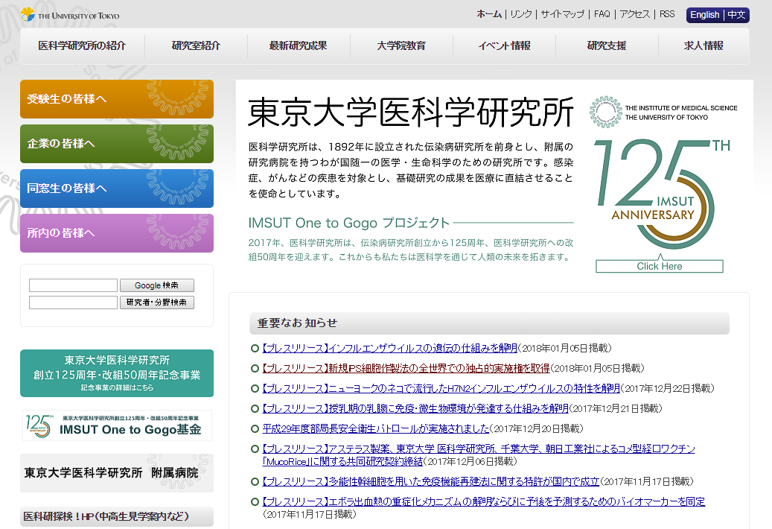Open the RSS feed link
This screenshot has height=529, width=772.
[667, 14]
